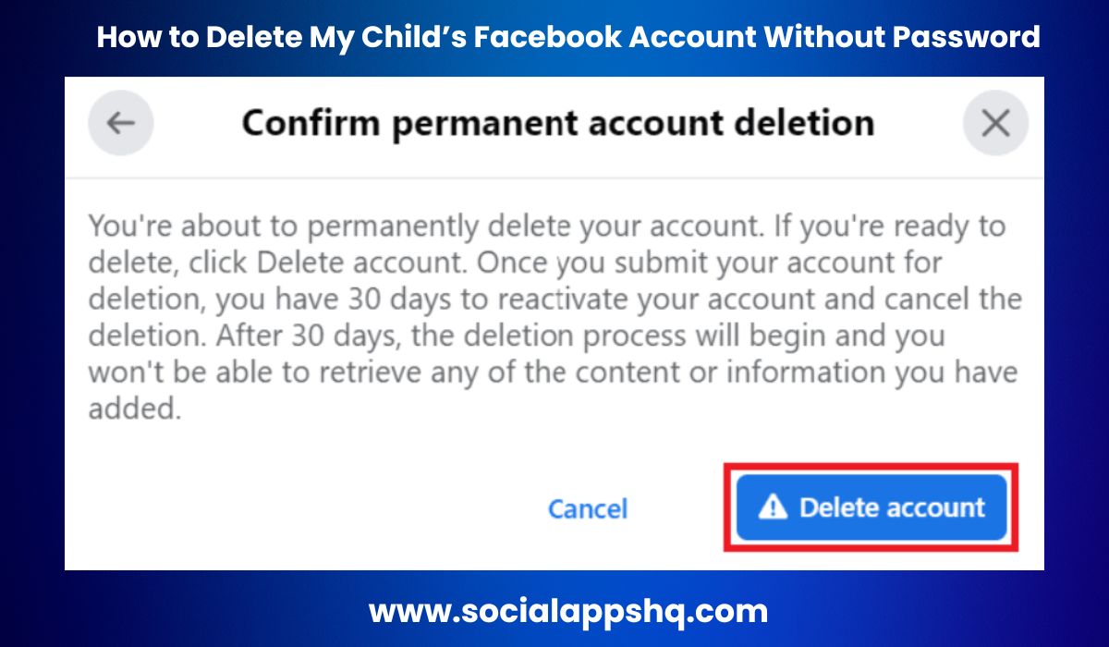This screenshot has width=1109, height=647.
Task: Click the blue Delete account confirmation button
Action: pos(870,507)
